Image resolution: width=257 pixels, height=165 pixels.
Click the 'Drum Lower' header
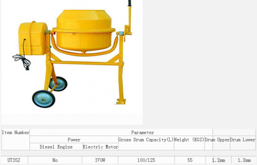[x=243, y=143]
